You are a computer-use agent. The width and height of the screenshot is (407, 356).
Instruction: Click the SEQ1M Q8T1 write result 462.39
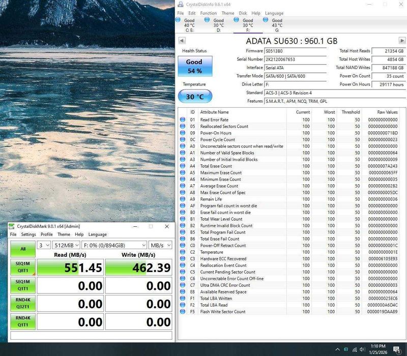(138, 268)
